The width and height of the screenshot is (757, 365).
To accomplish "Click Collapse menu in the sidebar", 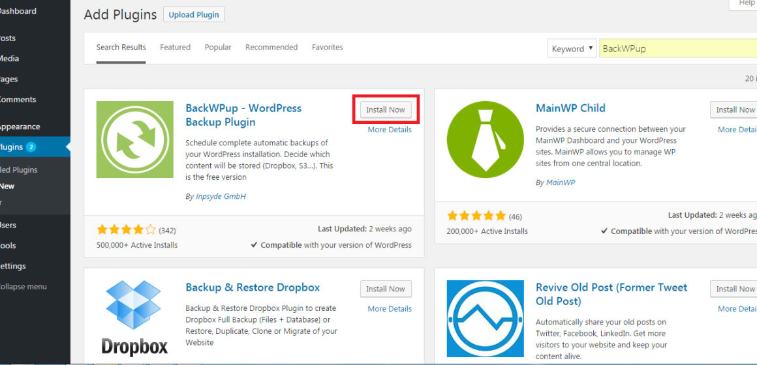I will 23,286.
